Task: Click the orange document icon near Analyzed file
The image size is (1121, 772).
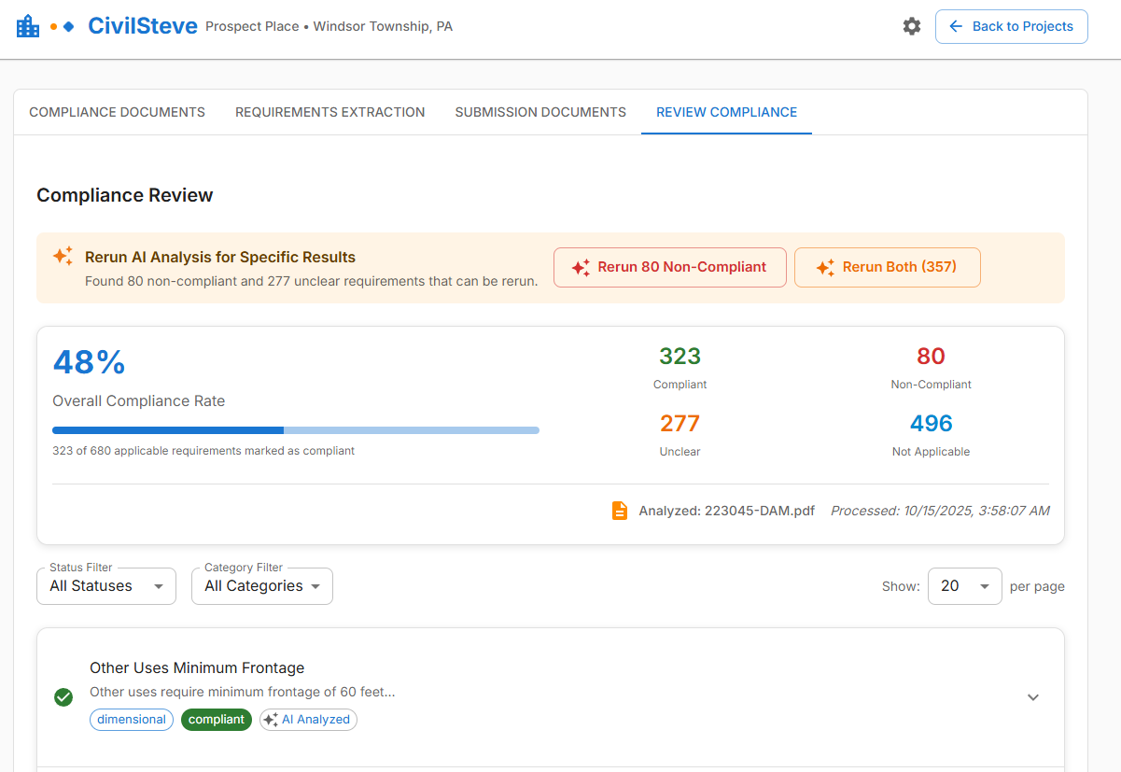Action: [619, 511]
